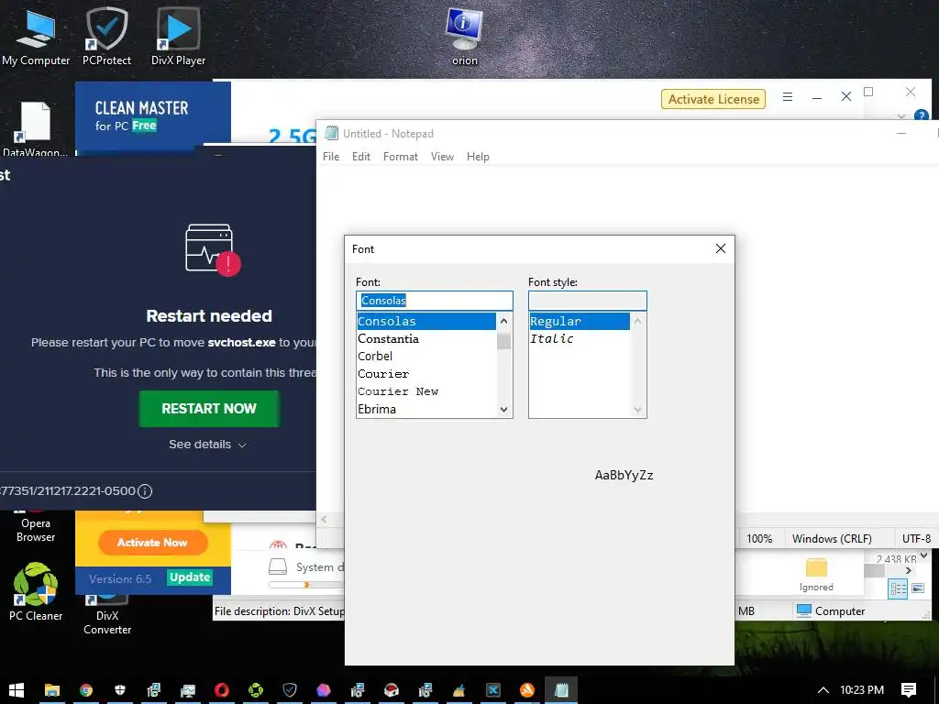Open the orion desktop icon
939x704 pixels.
[465, 36]
